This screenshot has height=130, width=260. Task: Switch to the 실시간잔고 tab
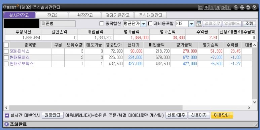click(20, 15)
